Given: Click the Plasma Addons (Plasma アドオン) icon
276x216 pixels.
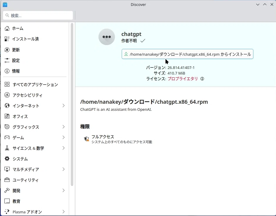Looking at the screenshot, I should [x=7, y=212].
